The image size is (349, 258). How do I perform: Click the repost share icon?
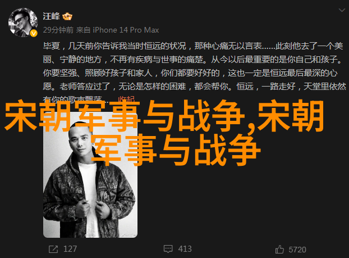pyautogui.click(x=53, y=249)
